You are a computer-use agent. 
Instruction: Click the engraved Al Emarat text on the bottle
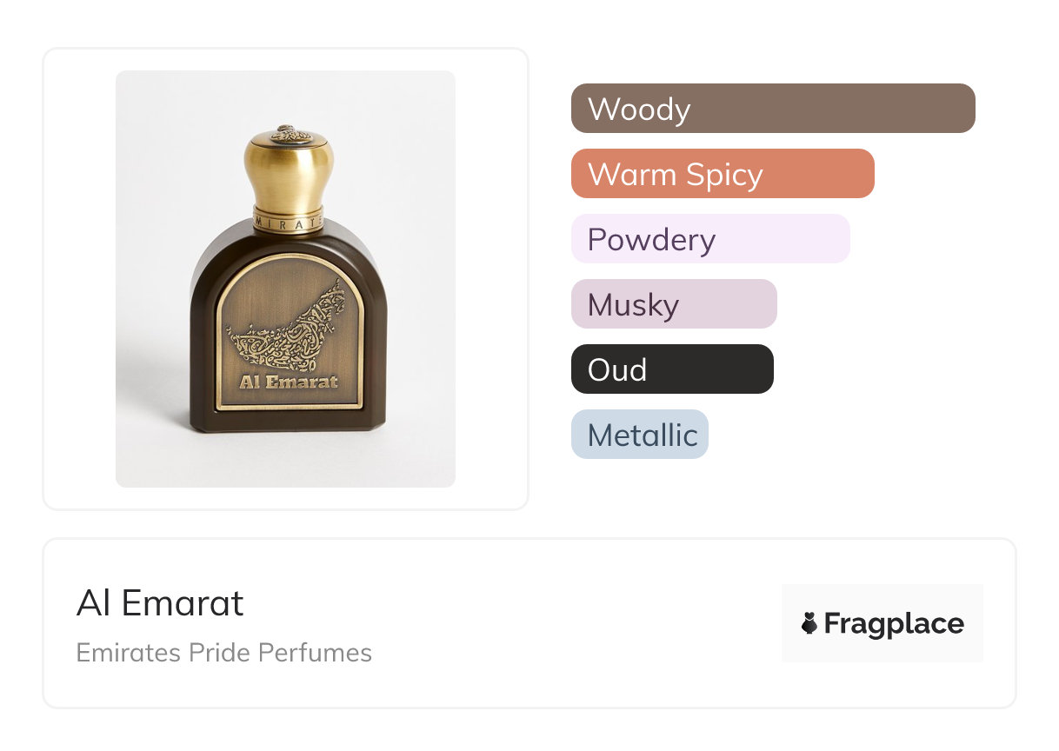(289, 381)
